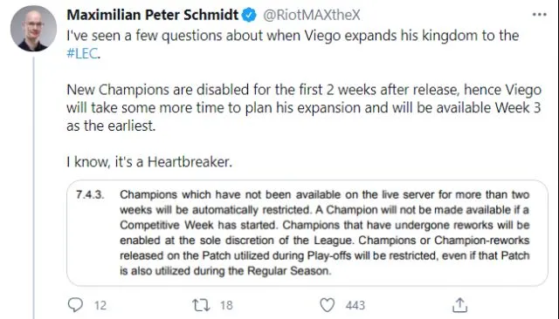Screen dimensions: 559x319
Task: View the 12 replies count
Action: coord(100,305)
